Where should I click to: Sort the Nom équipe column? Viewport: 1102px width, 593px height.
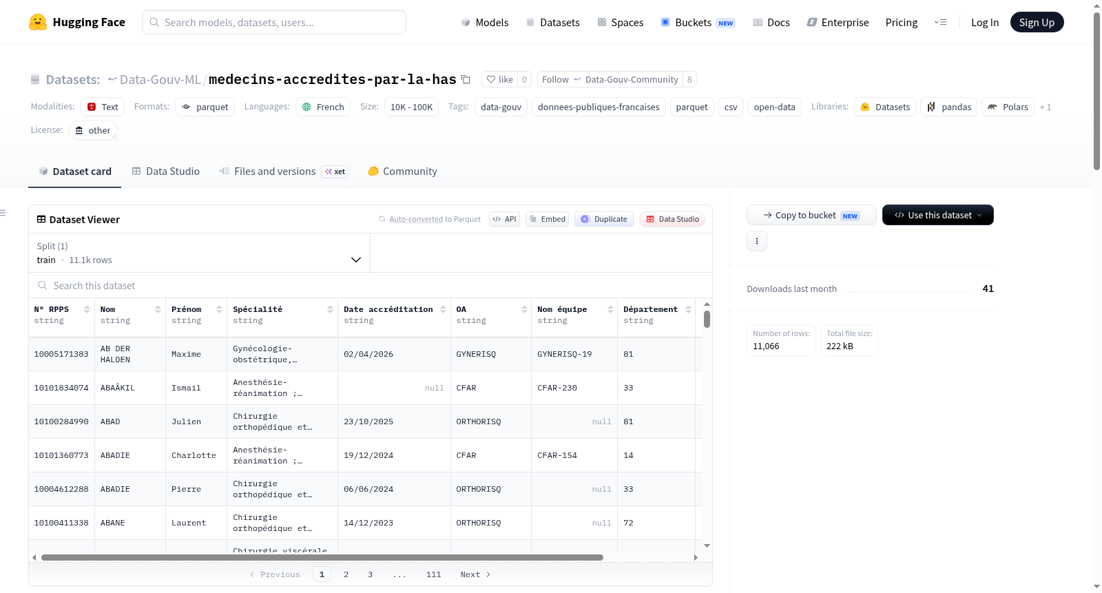coord(610,309)
